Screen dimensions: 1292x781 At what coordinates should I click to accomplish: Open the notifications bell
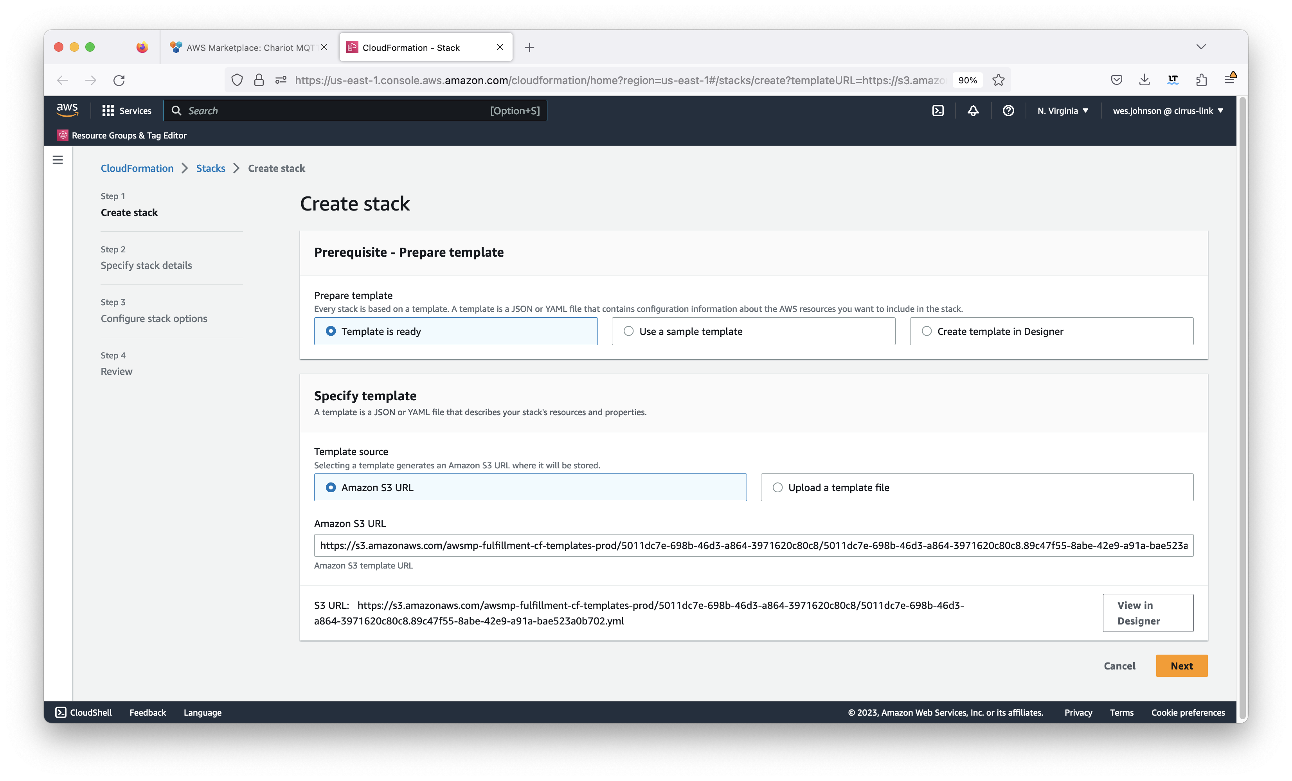coord(973,111)
